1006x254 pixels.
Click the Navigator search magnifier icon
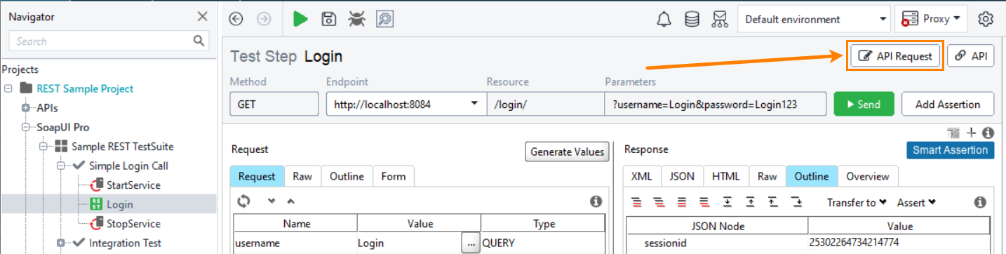[x=199, y=41]
